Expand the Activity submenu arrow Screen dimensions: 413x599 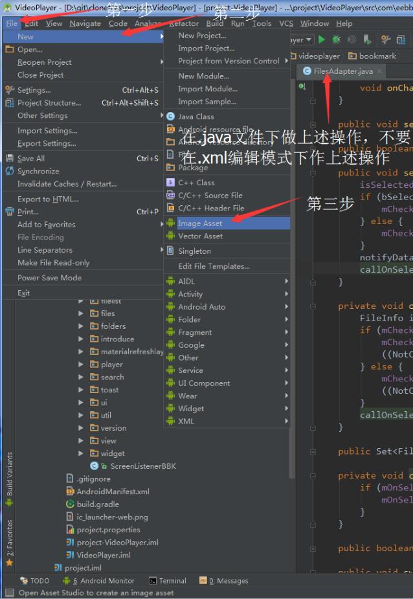[287, 294]
